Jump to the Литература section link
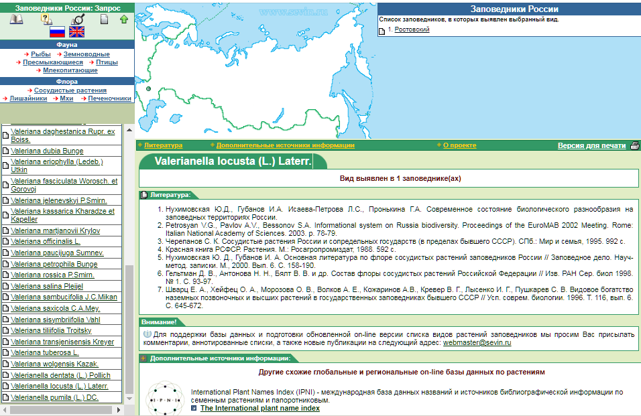The image size is (641, 416). [x=163, y=145]
